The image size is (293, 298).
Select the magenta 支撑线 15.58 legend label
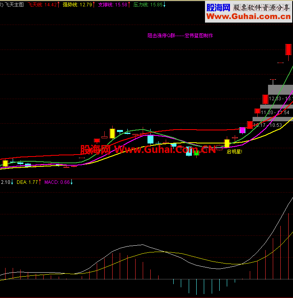pos(113,5)
